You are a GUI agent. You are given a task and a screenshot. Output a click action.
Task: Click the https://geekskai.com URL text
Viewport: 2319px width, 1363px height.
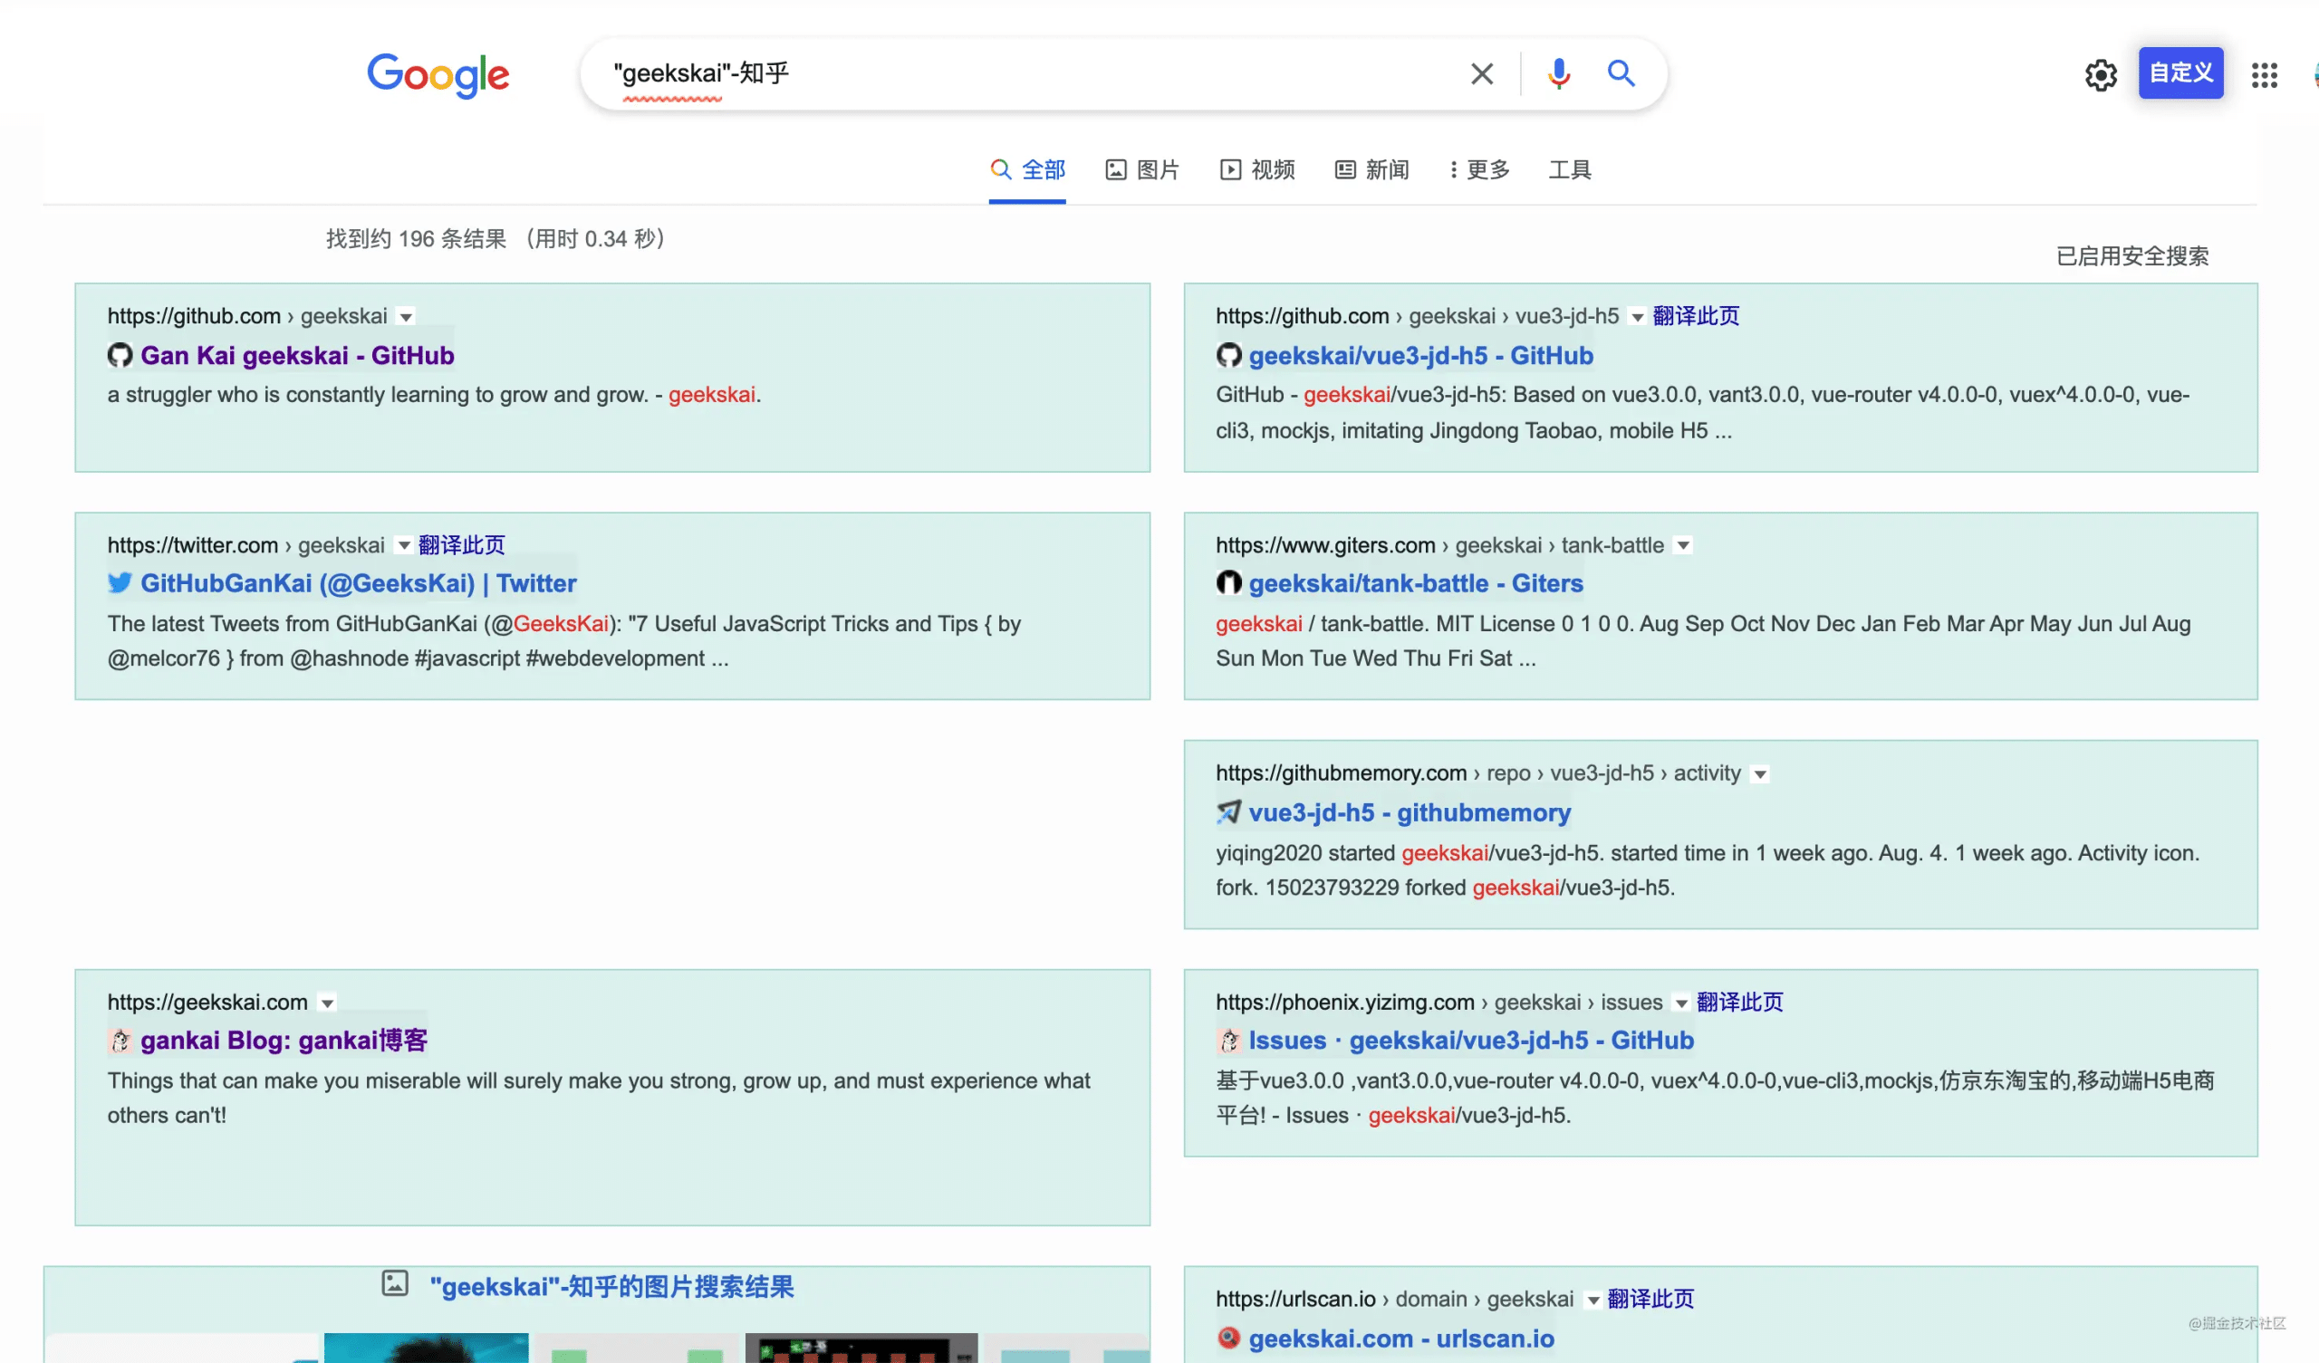pyautogui.click(x=207, y=1002)
